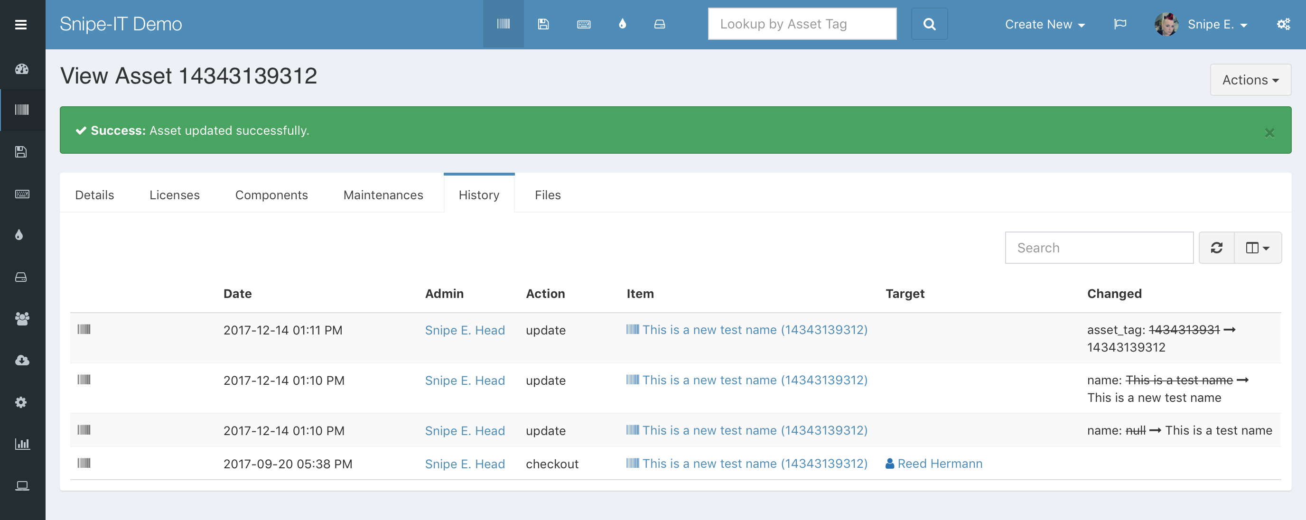Open Licenses via sidebar floppy disk icon
The height and width of the screenshot is (520, 1306).
click(21, 151)
